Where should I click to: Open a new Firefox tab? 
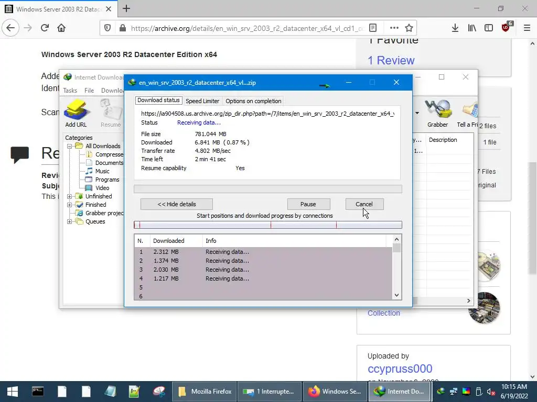126,8
